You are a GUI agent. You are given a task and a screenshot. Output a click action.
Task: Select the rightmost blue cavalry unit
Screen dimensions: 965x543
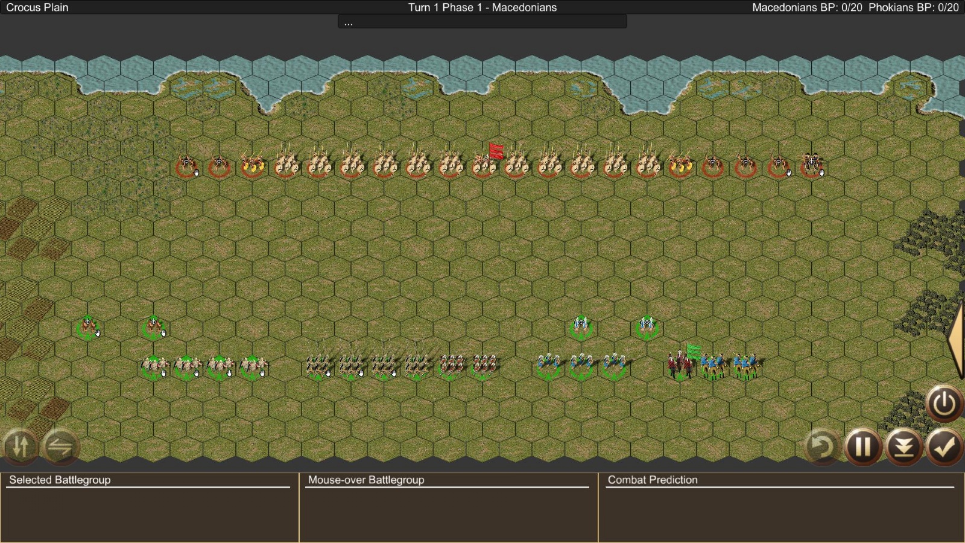coord(746,366)
